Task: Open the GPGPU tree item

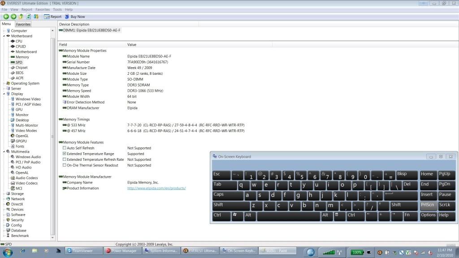Action: tap(21, 141)
